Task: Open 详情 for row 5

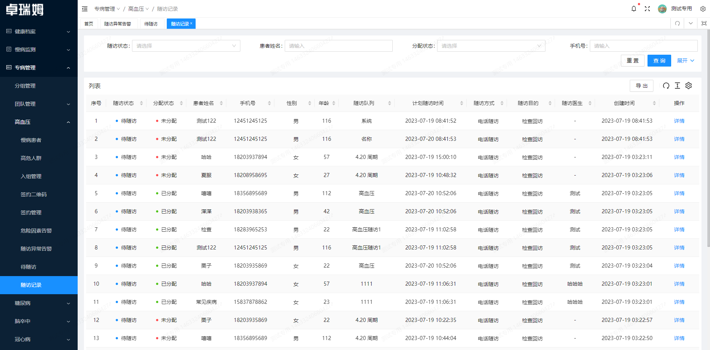Action: pyautogui.click(x=679, y=193)
